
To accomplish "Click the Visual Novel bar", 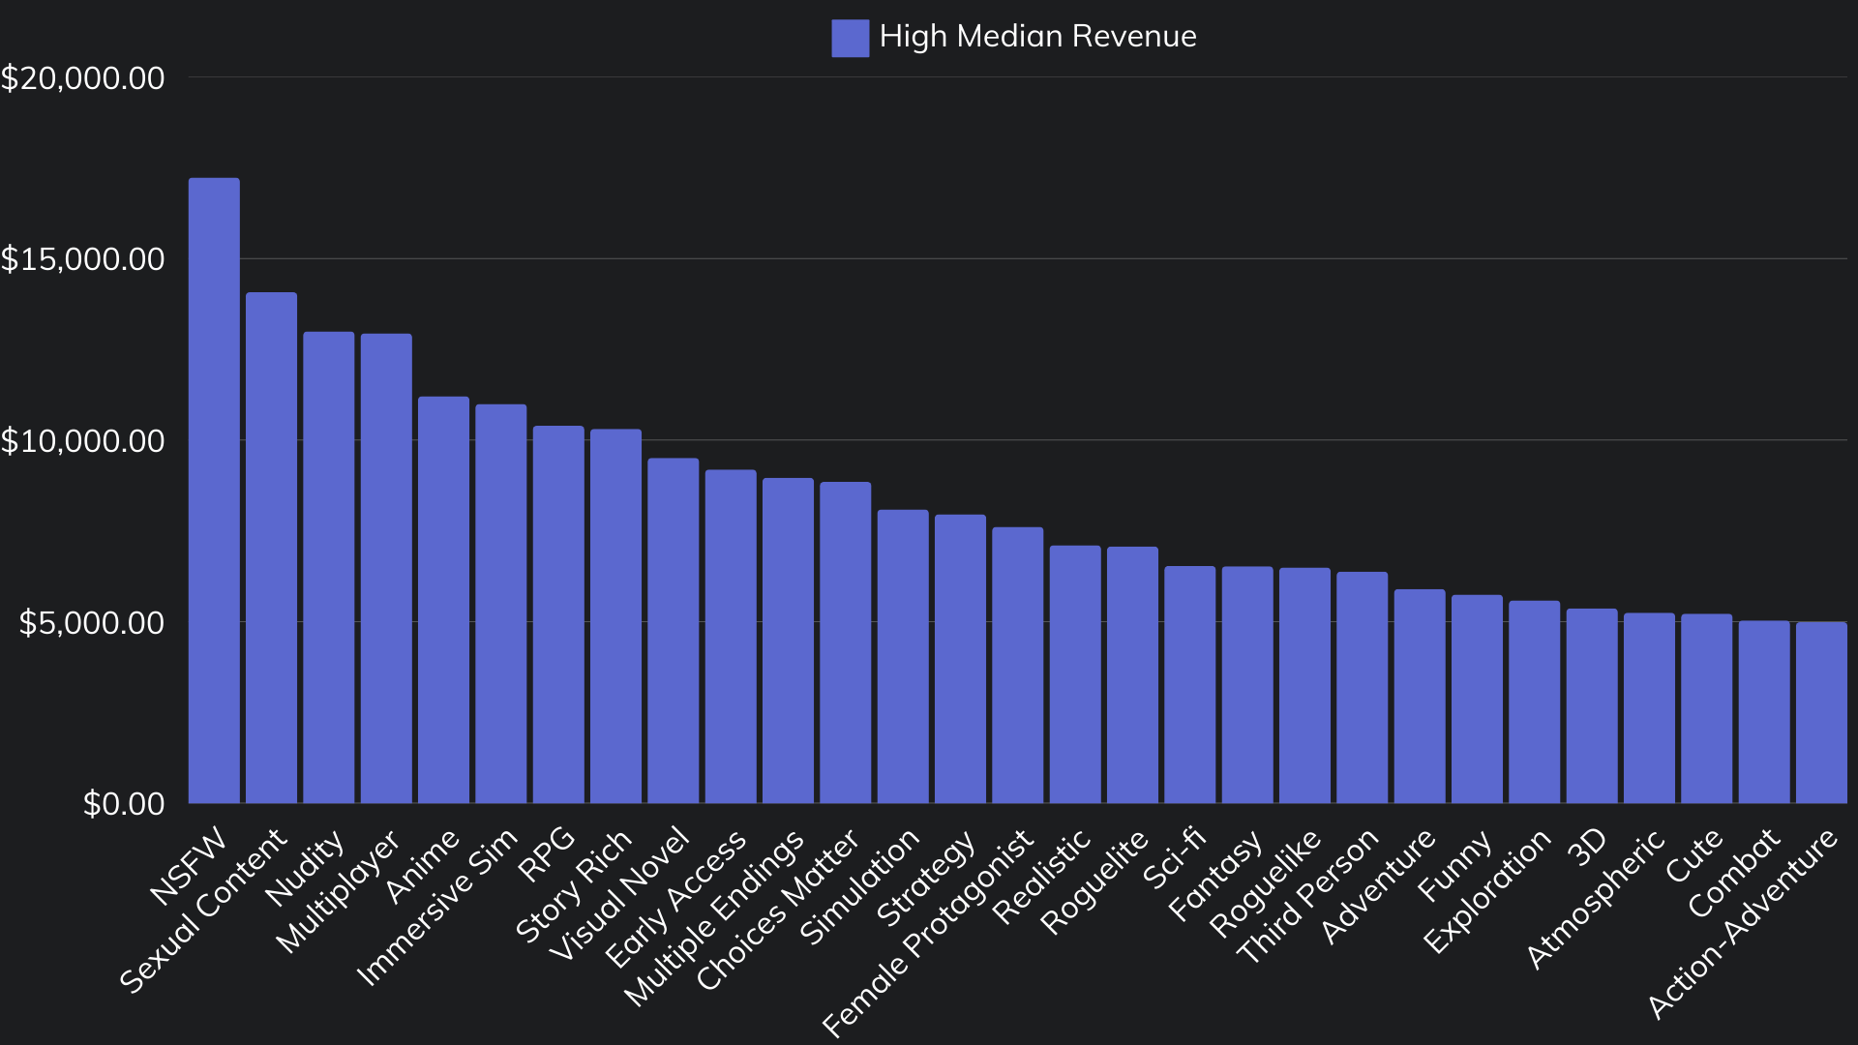I will 672,629.
